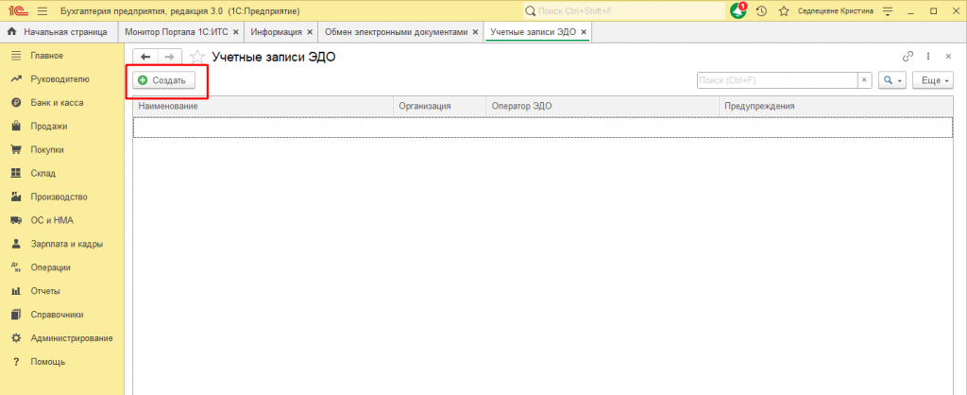Switch to Информация tab
This screenshot has height=395, width=967.
(276, 31)
